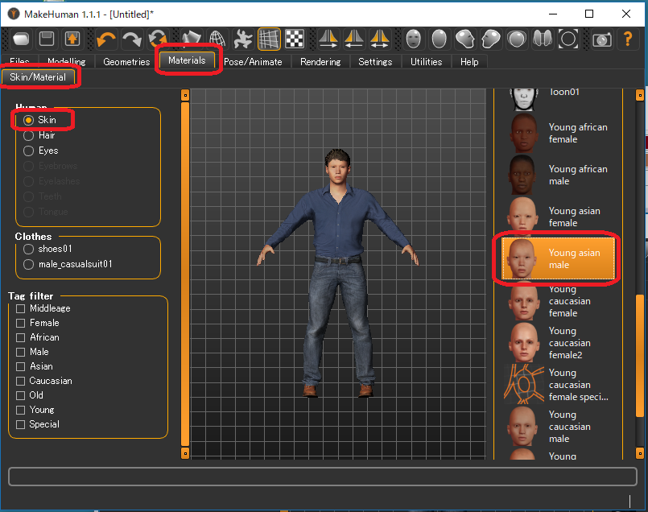
Task: Click the skin list vertical scrollbar
Action: (x=640, y=354)
